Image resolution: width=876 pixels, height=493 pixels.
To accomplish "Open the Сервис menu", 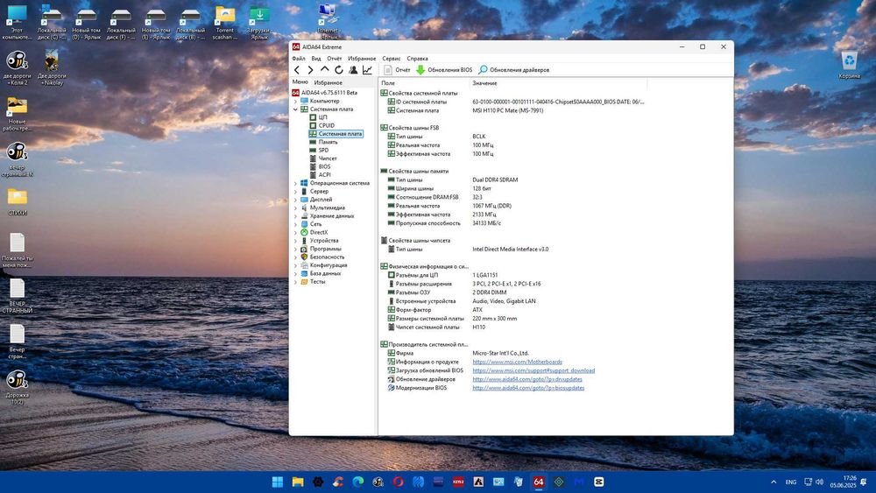I will click(391, 58).
